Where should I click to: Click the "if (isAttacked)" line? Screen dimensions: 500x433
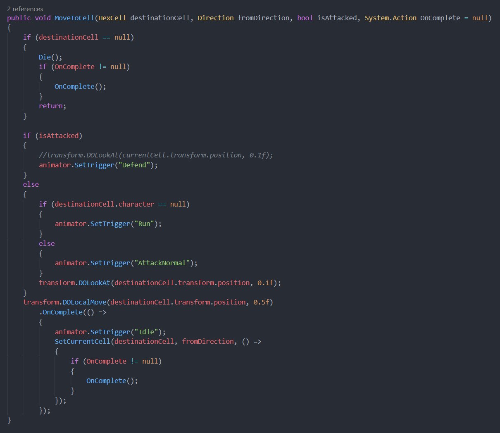(52, 136)
